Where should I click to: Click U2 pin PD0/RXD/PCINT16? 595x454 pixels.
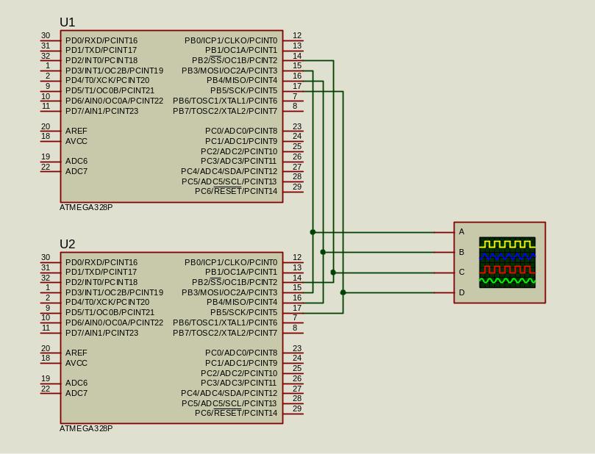click(x=101, y=262)
